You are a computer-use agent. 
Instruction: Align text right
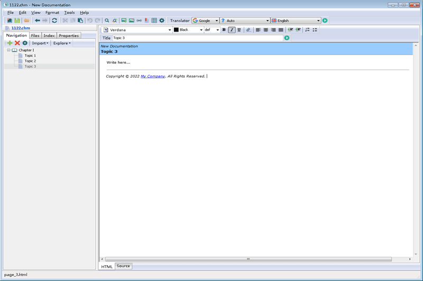273,30
